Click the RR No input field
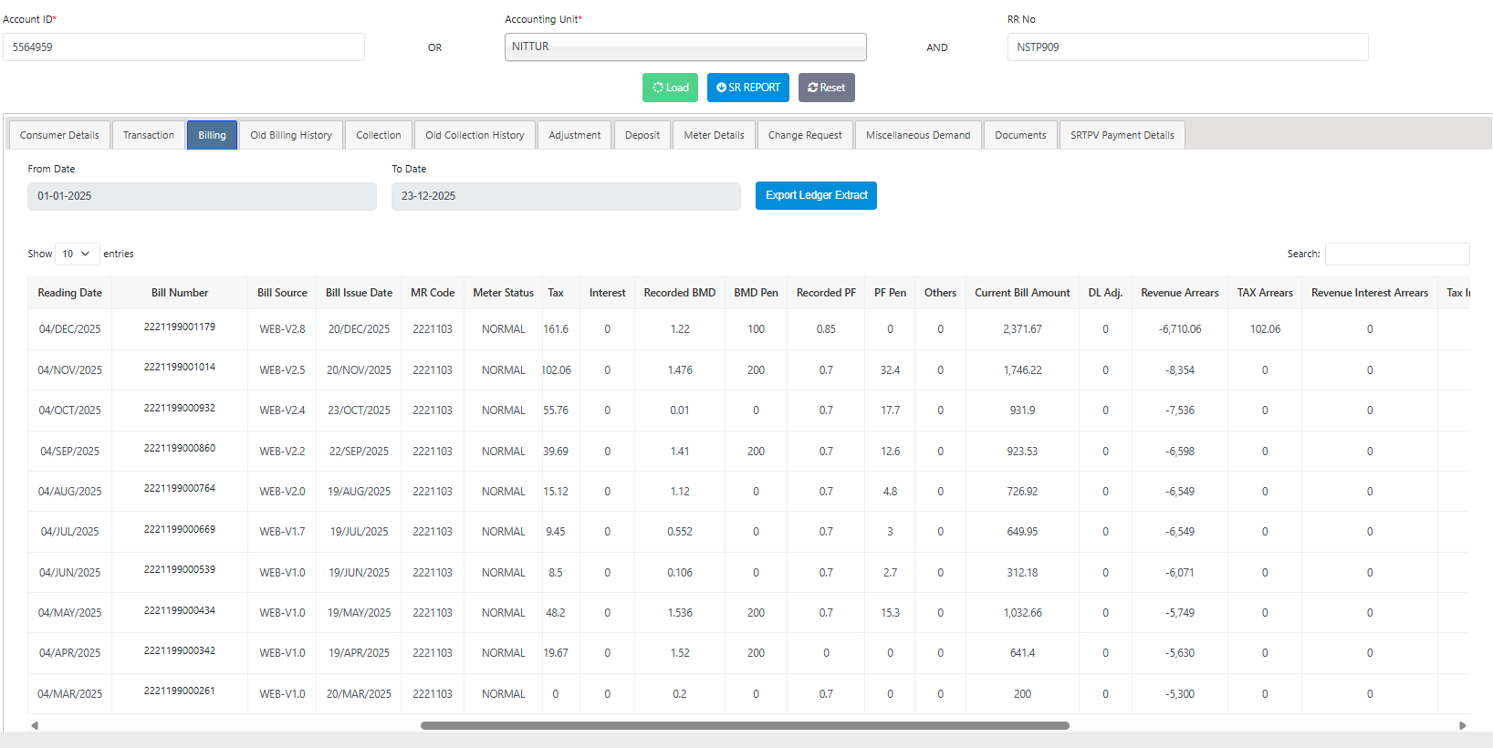 click(1186, 47)
